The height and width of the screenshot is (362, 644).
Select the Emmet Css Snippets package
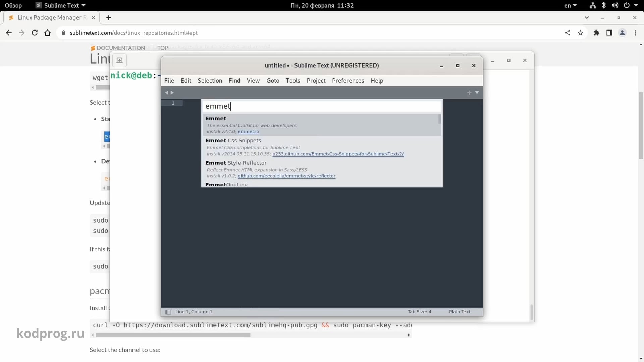(x=321, y=147)
